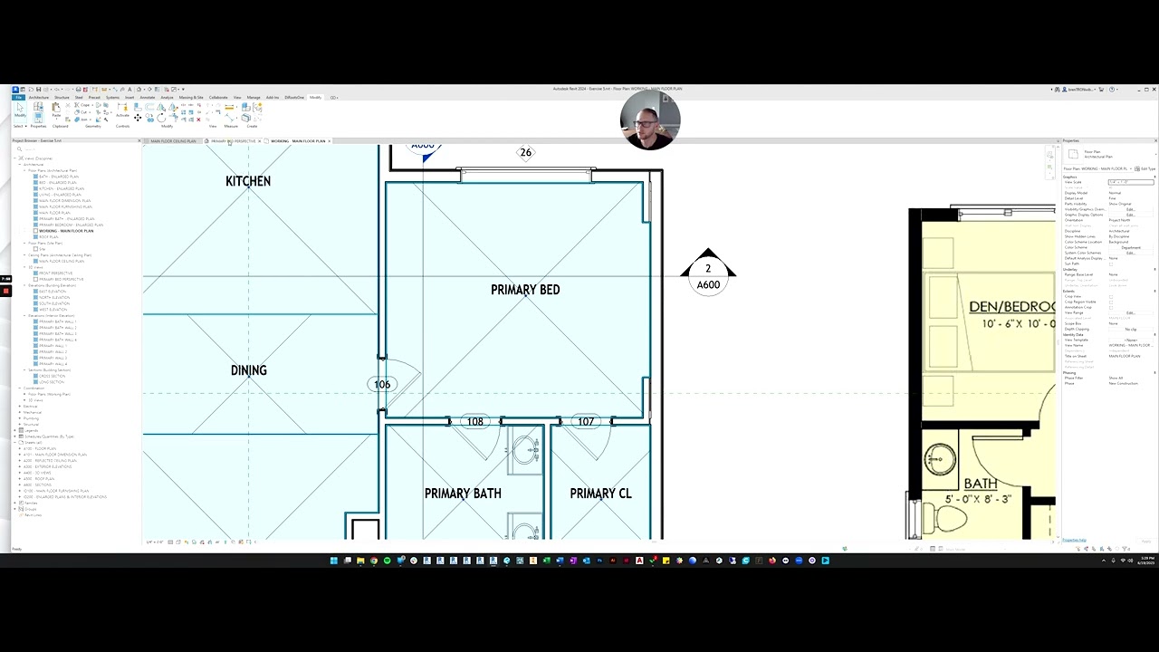The image size is (1159, 652).
Task: Click the red Delete X icon
Action: click(198, 119)
